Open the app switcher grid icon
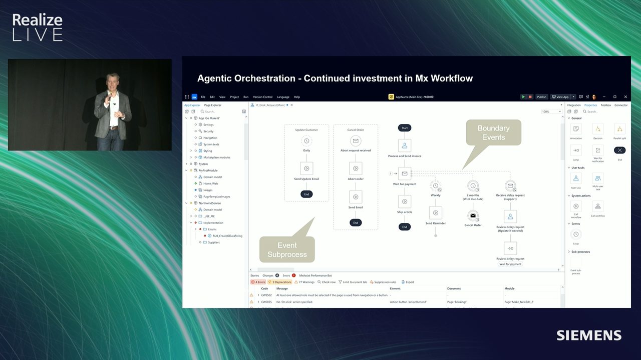This screenshot has width=641, height=360. [x=187, y=97]
